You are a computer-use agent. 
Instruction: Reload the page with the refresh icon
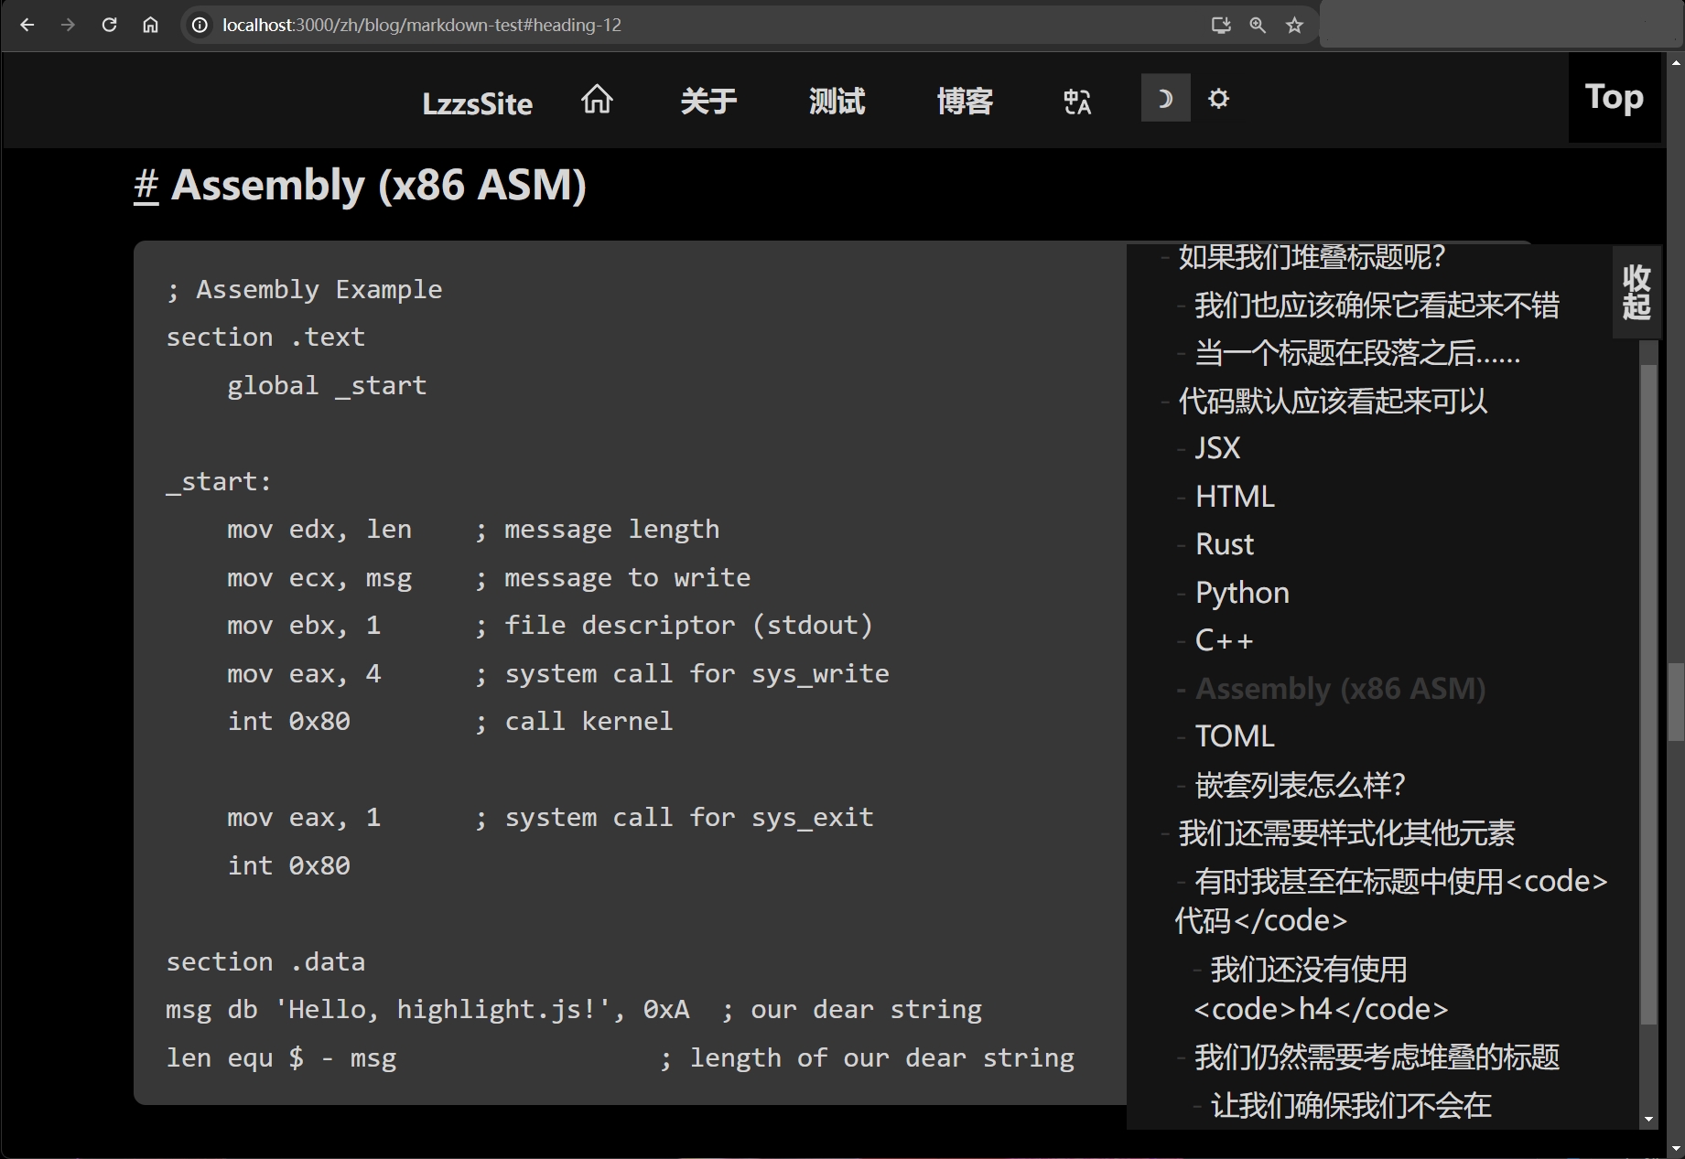click(x=109, y=25)
